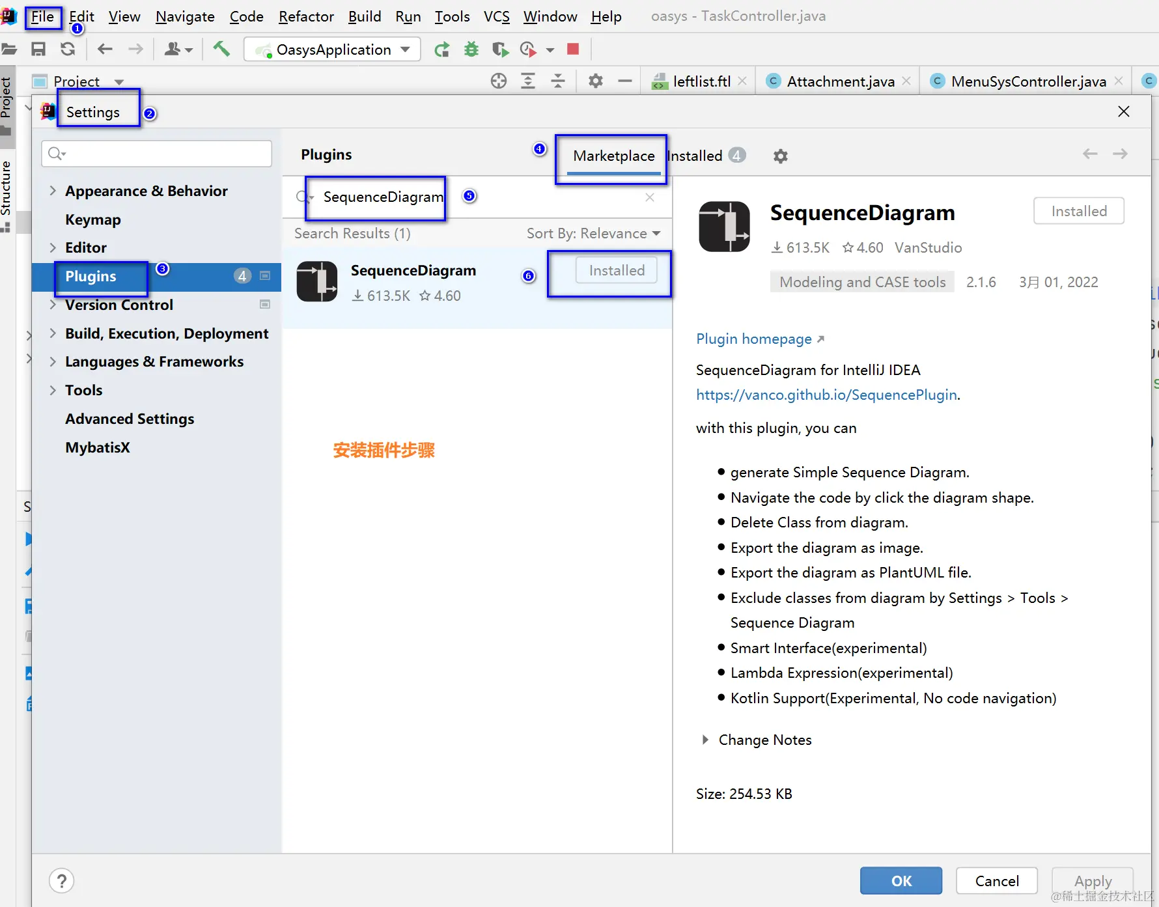Expand Languages & Frameworks node

53,361
